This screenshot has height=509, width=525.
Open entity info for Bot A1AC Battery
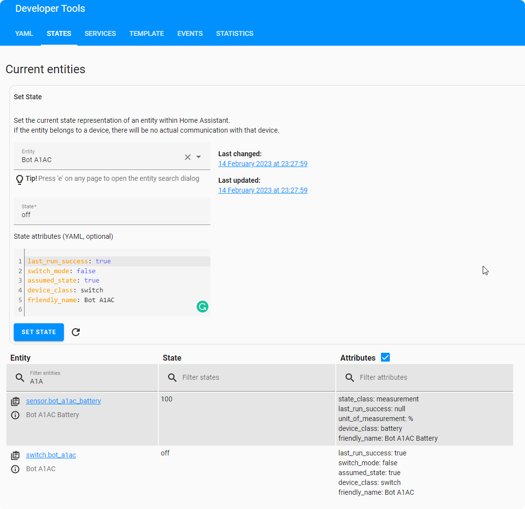tap(15, 415)
